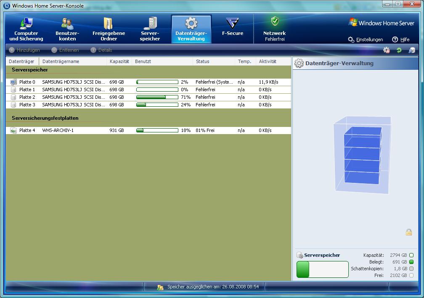Click the 11,9 KB/s activity value
The height and width of the screenshot is (298, 424).
coord(268,82)
